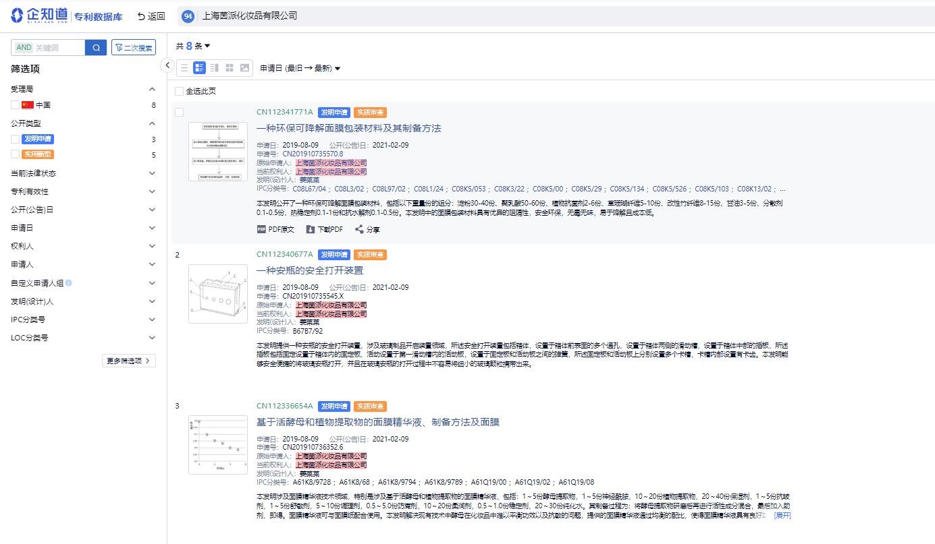Screen dimensions: 935x544
Task: Switch to list view mode
Action: tap(184, 67)
